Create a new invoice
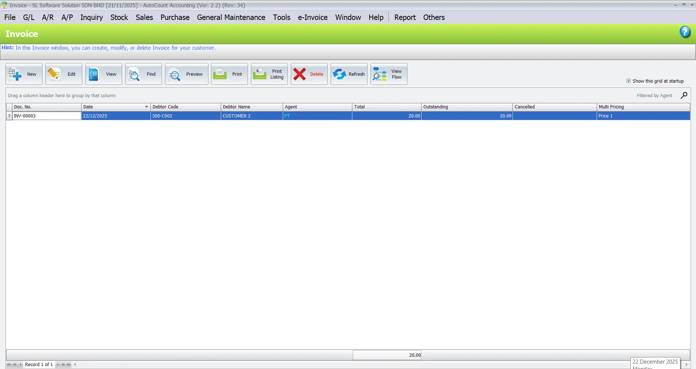The width and height of the screenshot is (696, 369). (x=23, y=74)
